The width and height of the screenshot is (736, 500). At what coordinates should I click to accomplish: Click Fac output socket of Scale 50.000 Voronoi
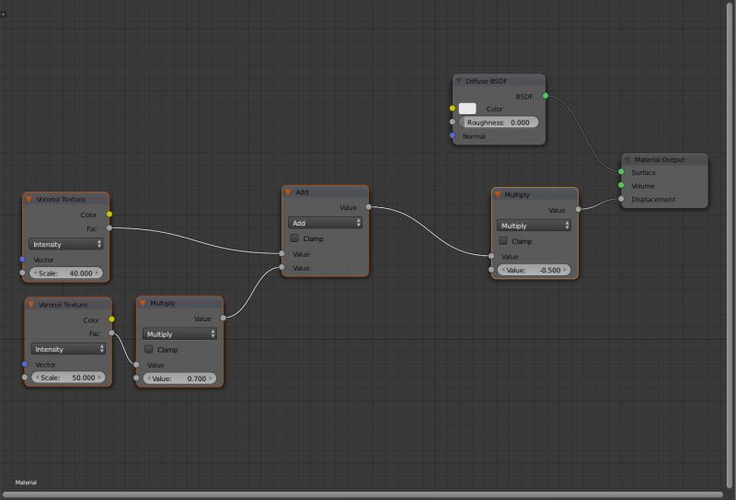click(111, 332)
